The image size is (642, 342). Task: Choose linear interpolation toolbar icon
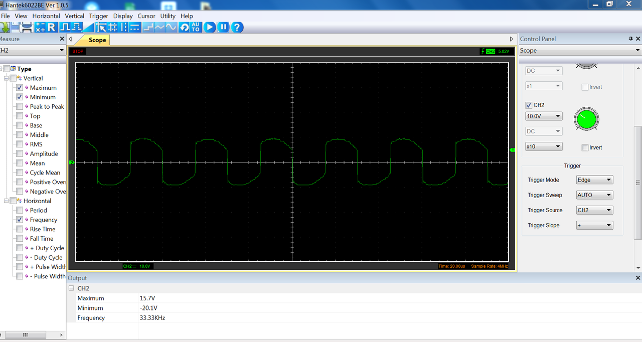pos(160,27)
